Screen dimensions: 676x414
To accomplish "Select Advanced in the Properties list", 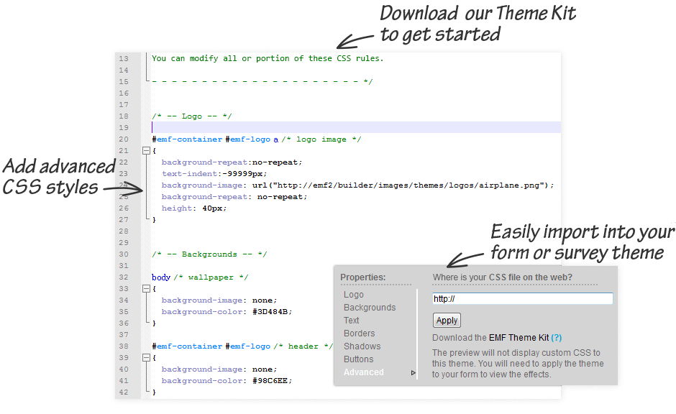I will click(x=363, y=372).
